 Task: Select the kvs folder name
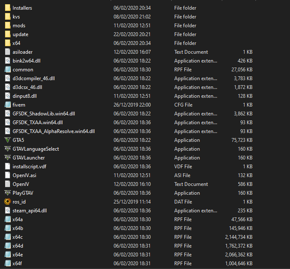pos(16,17)
